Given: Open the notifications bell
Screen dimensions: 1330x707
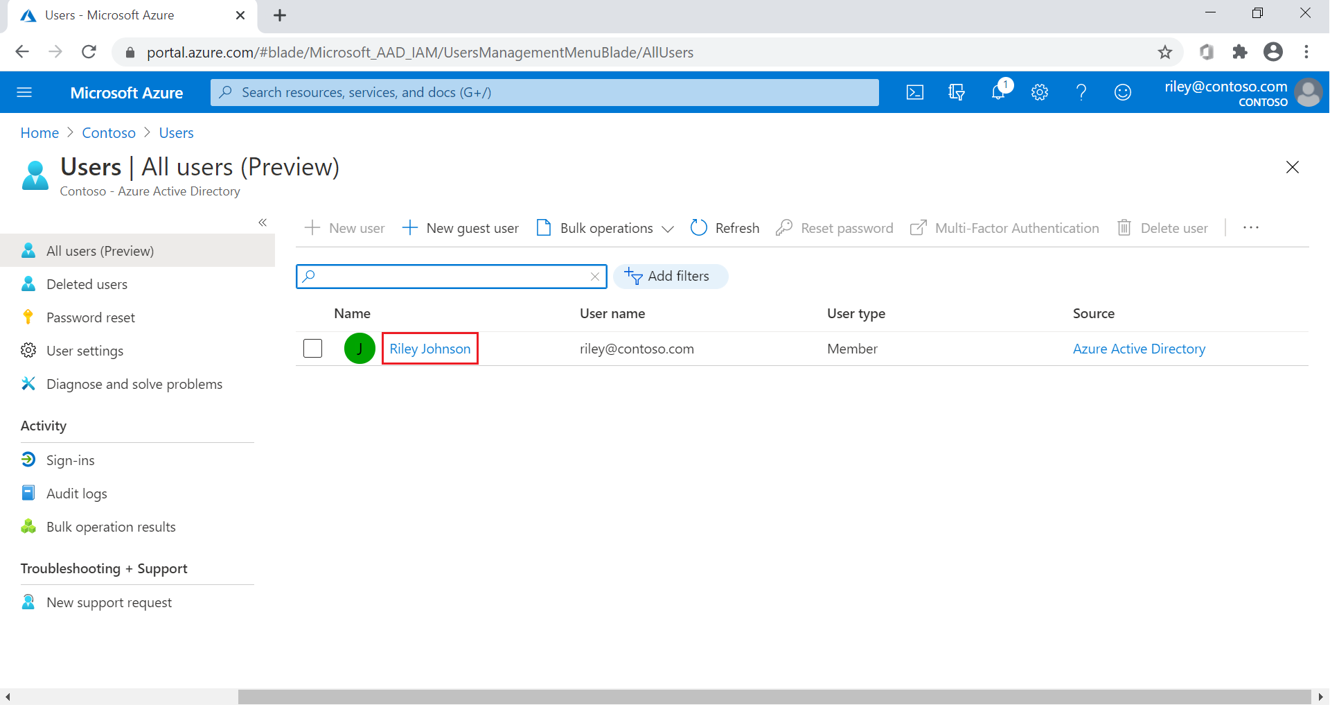Looking at the screenshot, I should click(x=998, y=92).
